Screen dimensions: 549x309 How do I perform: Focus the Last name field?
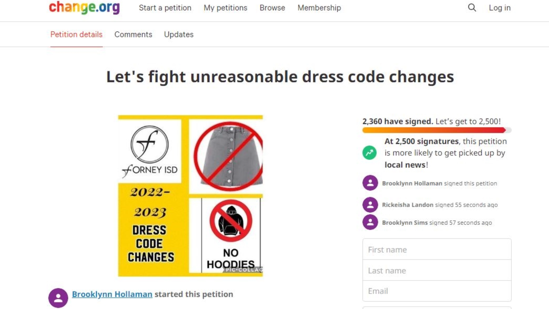437,270
